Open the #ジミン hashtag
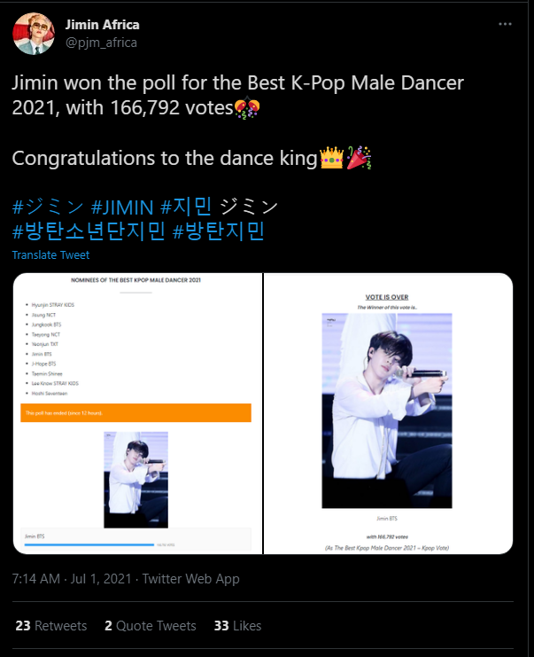Image resolution: width=534 pixels, height=657 pixels. pos(48,207)
